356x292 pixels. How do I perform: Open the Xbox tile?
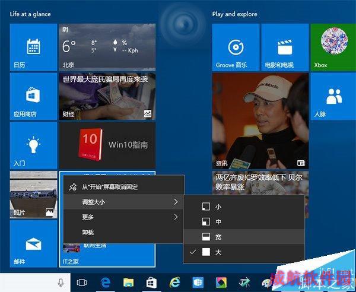[x=333, y=47]
